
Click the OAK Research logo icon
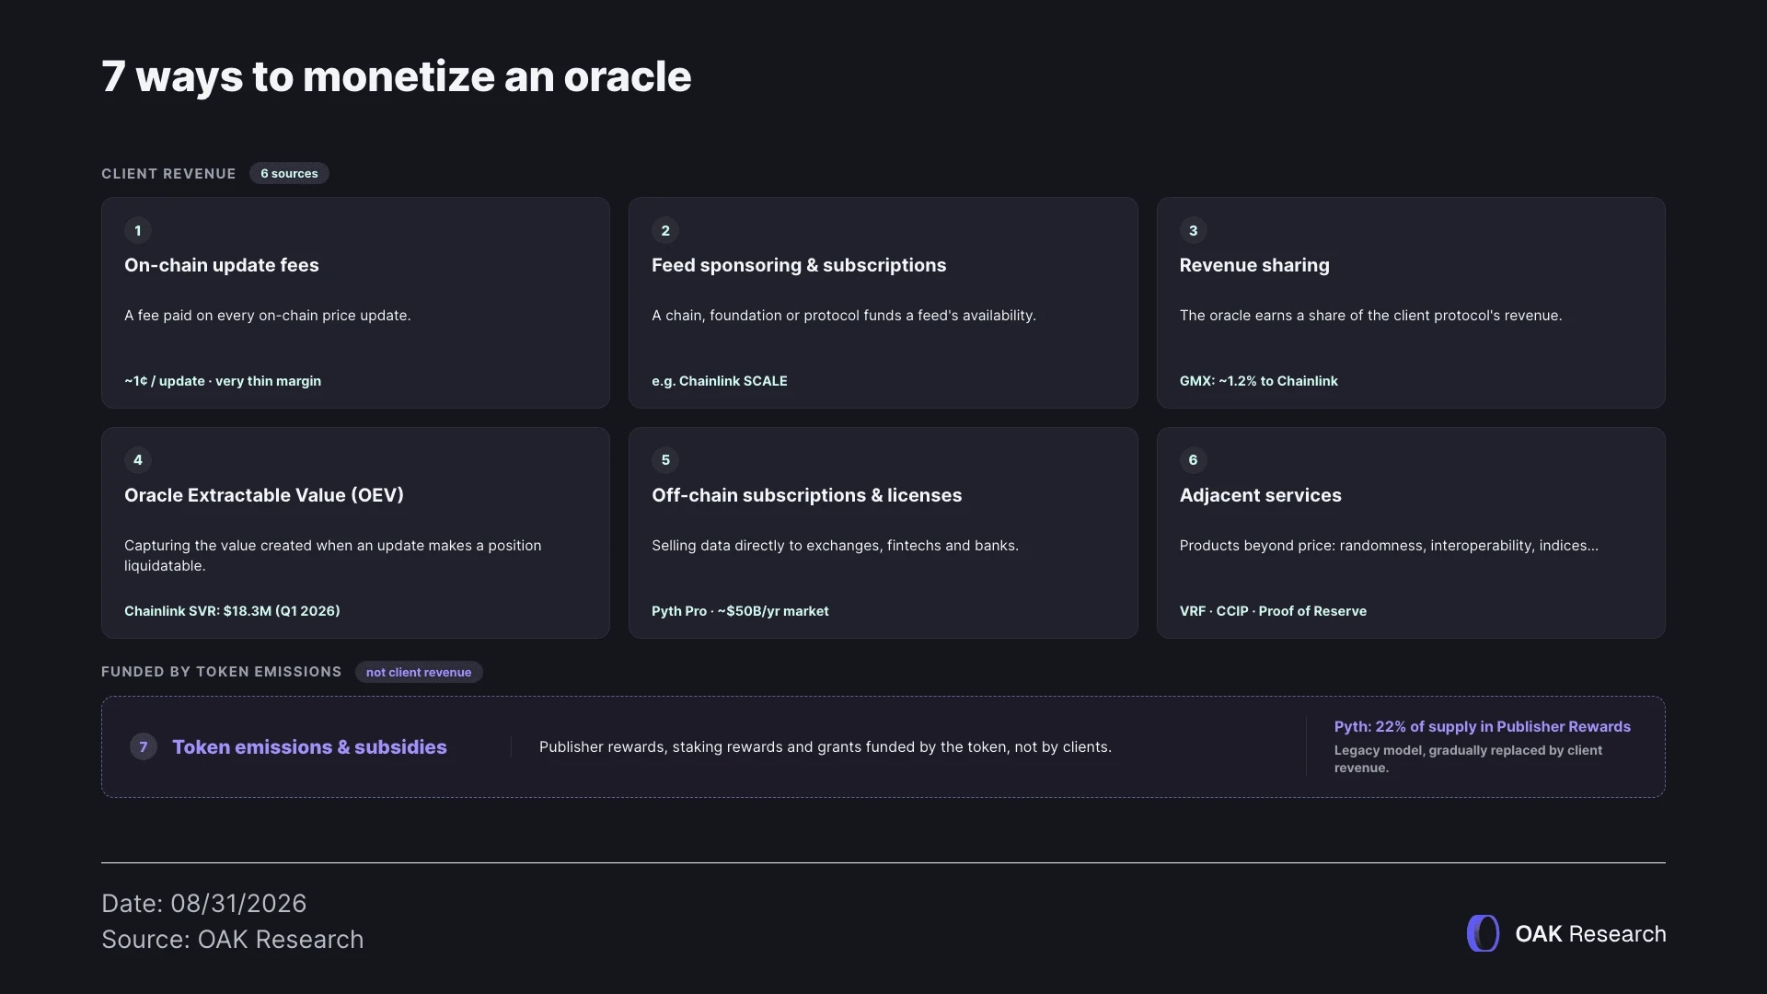[x=1483, y=933]
